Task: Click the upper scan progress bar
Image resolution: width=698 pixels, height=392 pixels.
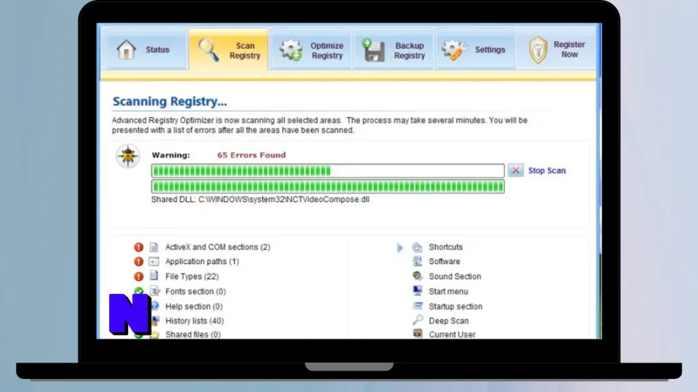Action: pos(328,171)
